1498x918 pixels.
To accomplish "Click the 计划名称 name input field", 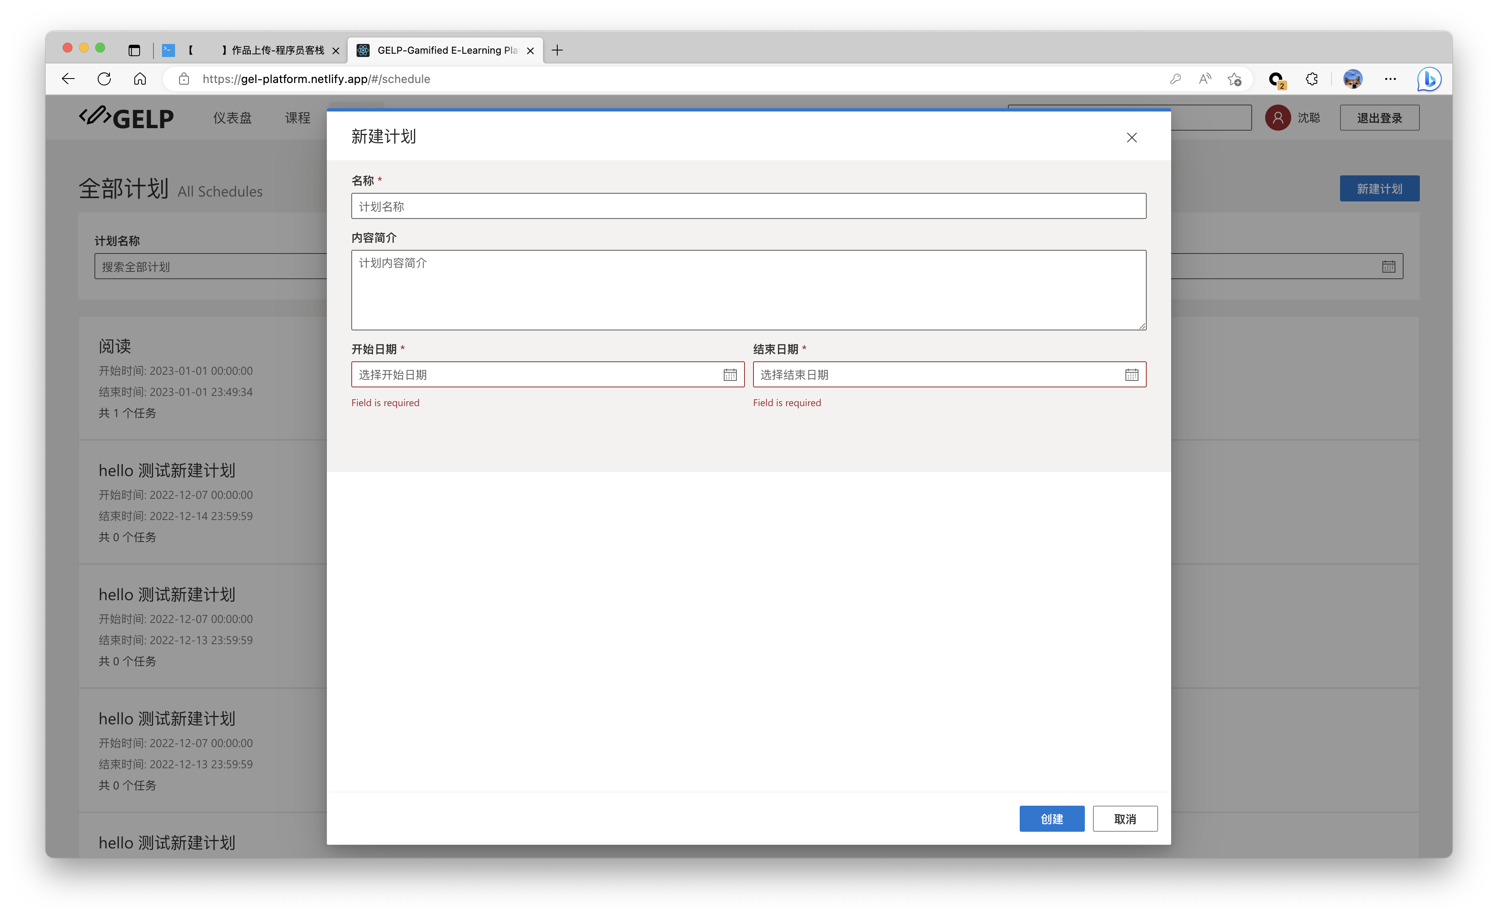I will [749, 206].
